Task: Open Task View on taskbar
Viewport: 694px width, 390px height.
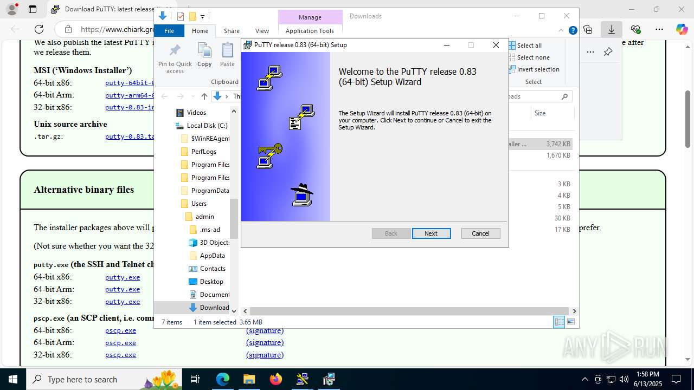Action: tap(195, 379)
